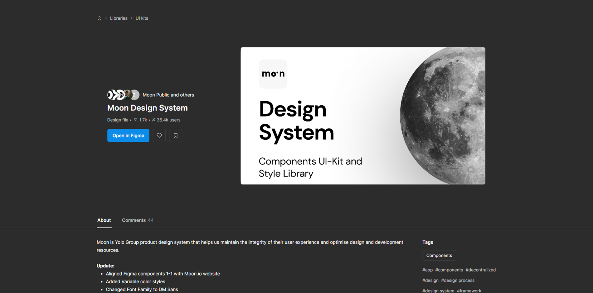Click the Tags heading
Image resolution: width=593 pixels, height=293 pixels.
click(x=428, y=242)
